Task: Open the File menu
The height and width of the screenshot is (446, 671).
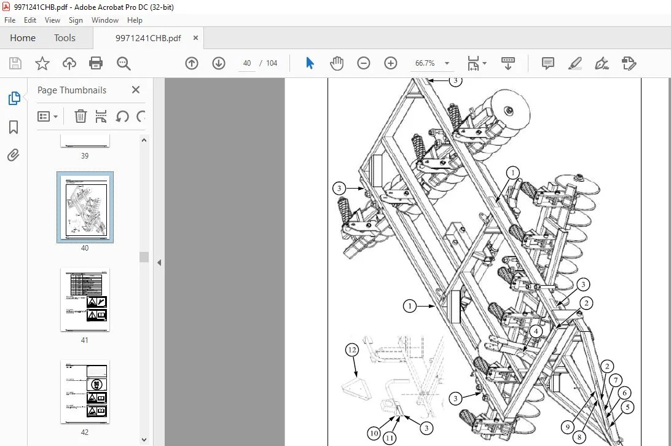Action: [x=10, y=20]
